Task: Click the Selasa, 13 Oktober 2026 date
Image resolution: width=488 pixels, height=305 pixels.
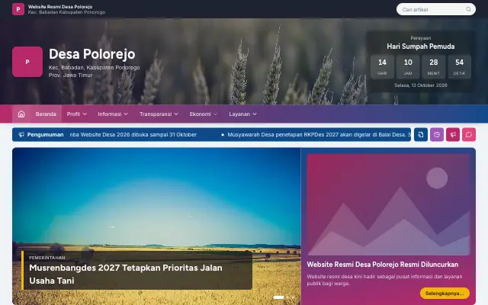Action: (x=420, y=85)
